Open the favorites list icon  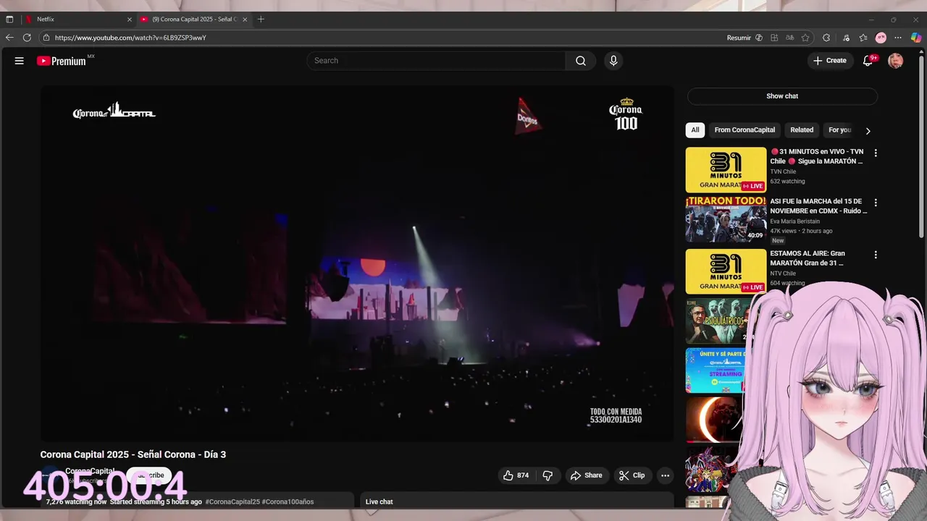click(x=863, y=38)
